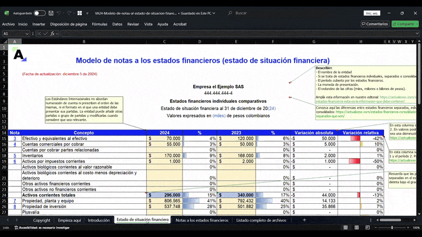Viewport: 422px width, 237px height.
Task: Click the Insert Function fx icon
Action: pos(51,33)
